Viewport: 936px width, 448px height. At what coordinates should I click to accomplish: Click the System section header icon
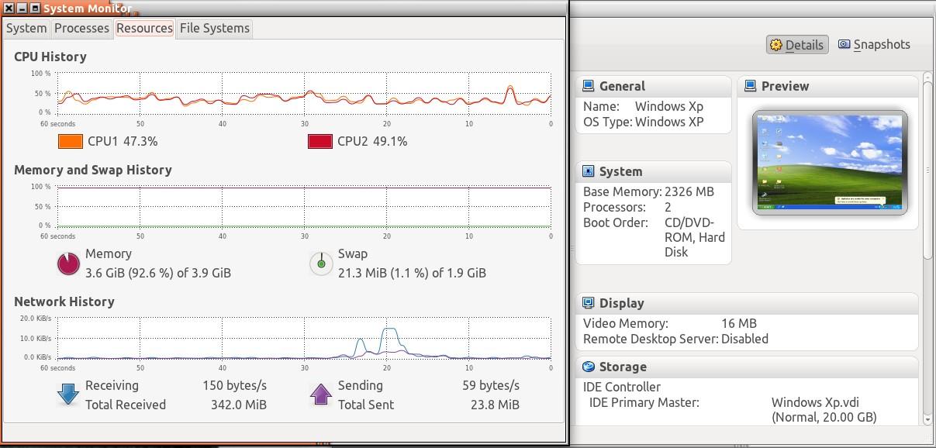(590, 171)
